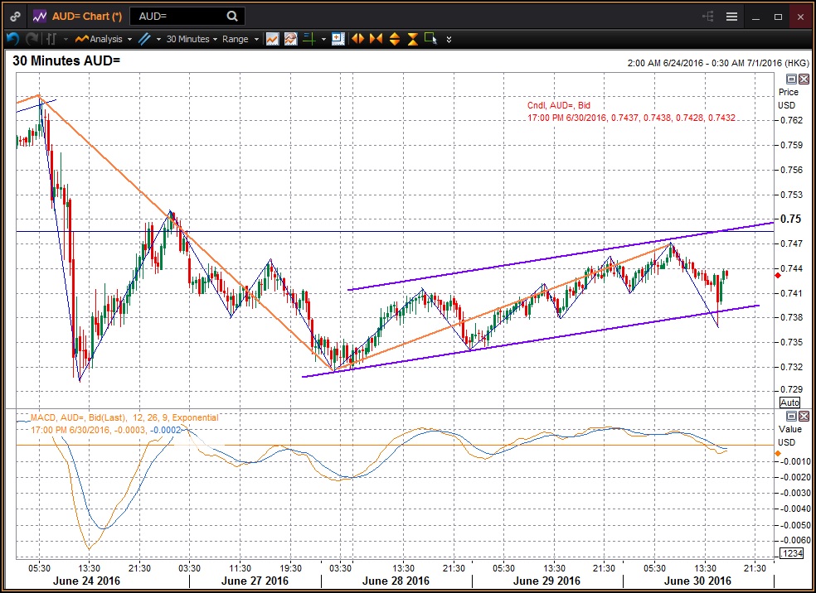Screen dimensions: 816x593
Task: Select the chart type bar icon
Action: click(51, 39)
